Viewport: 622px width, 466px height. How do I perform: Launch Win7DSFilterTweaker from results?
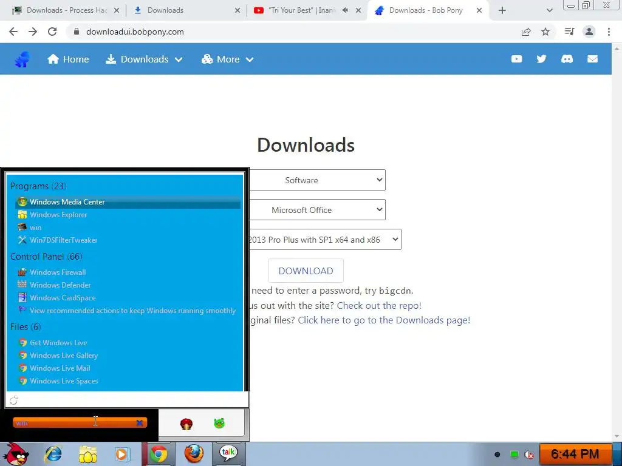[128, 240]
